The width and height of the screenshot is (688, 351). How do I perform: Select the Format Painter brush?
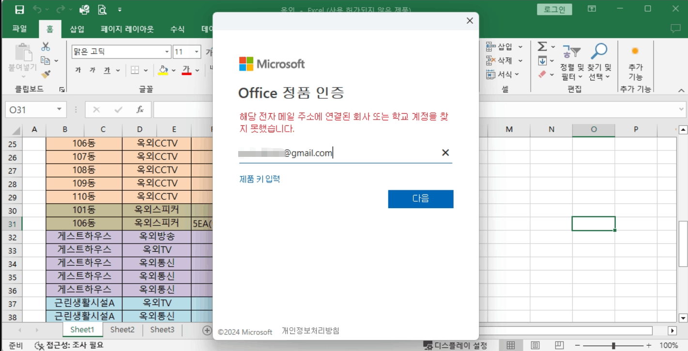pyautogui.click(x=46, y=74)
